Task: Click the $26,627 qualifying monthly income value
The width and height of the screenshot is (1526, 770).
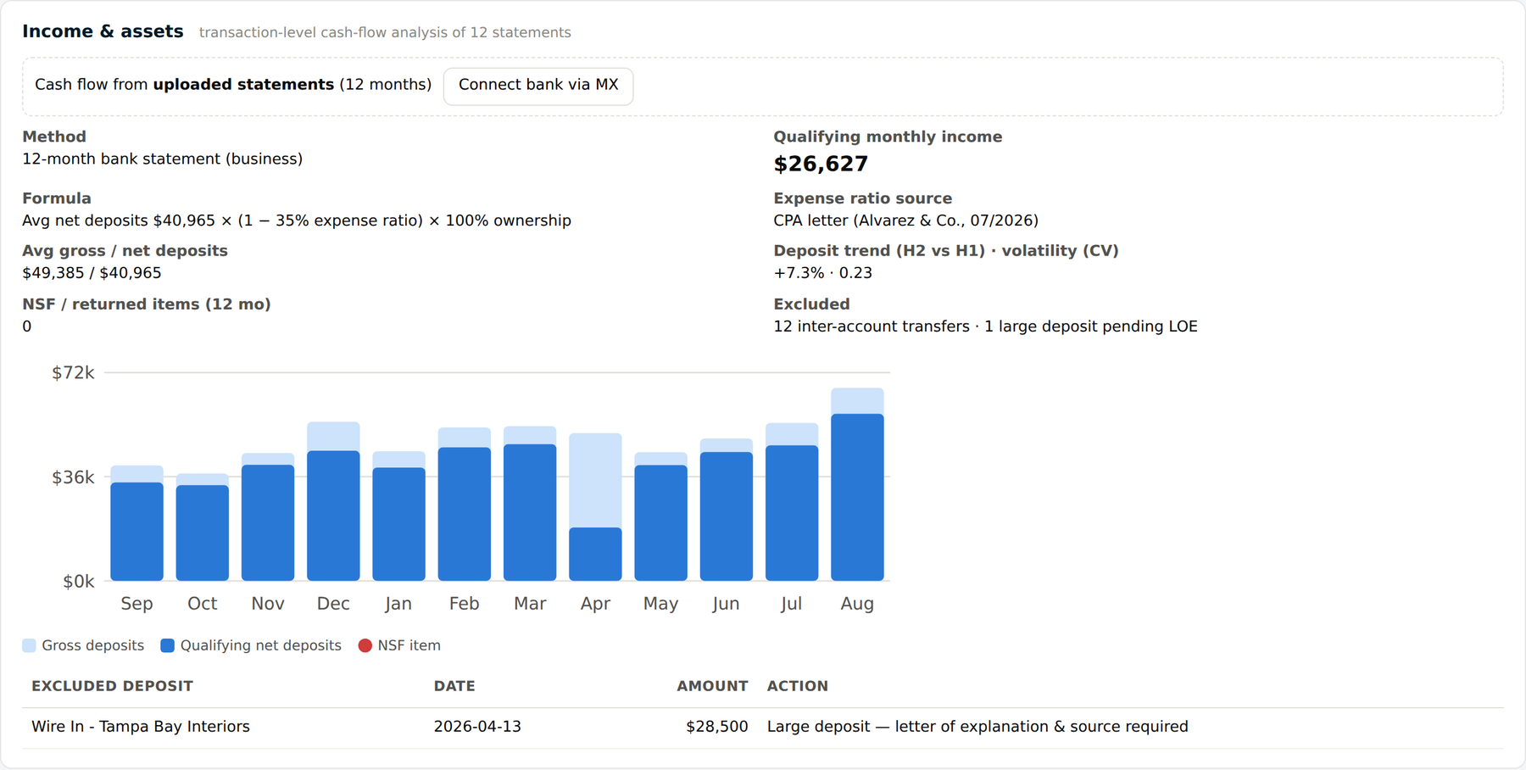Action: point(821,164)
